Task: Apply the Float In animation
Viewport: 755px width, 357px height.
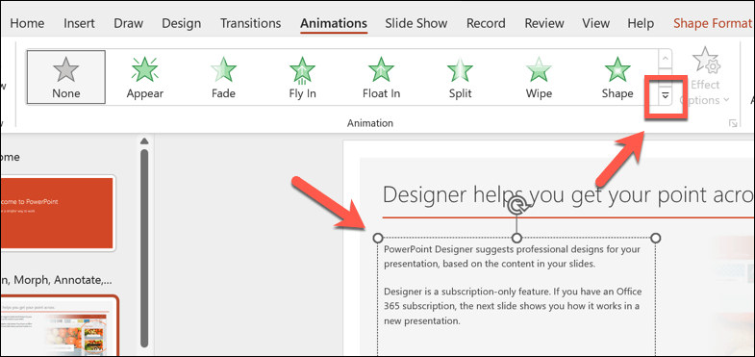Action: coord(382,77)
